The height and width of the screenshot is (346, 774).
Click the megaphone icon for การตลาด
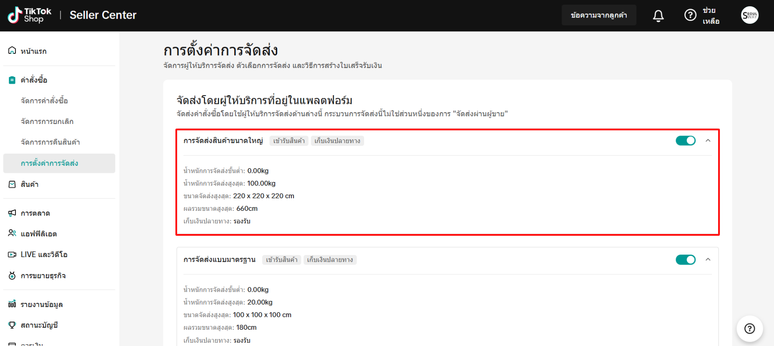pos(12,213)
